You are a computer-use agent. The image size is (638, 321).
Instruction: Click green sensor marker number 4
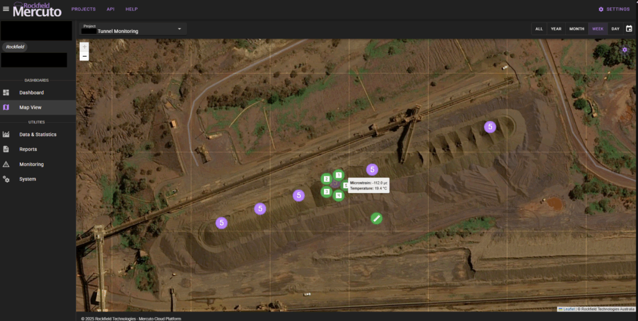pos(338,195)
